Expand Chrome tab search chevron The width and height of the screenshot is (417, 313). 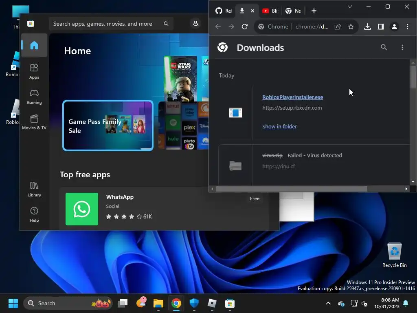[350, 7]
